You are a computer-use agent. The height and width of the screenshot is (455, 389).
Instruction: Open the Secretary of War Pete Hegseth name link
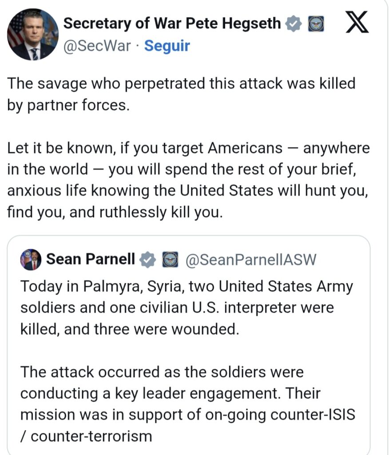point(172,23)
